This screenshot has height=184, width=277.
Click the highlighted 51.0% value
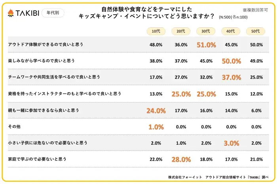[x=206, y=45]
